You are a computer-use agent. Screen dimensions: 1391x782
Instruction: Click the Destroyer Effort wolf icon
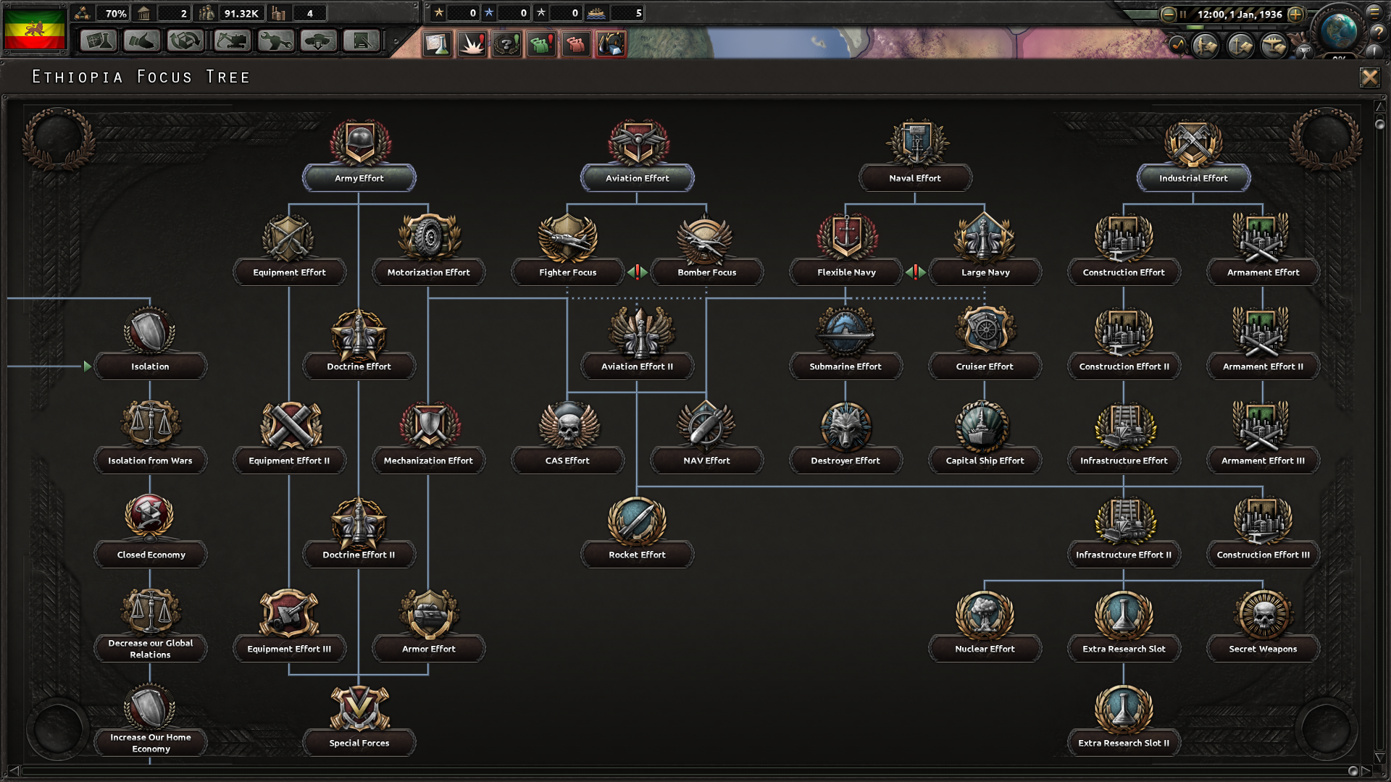[845, 426]
